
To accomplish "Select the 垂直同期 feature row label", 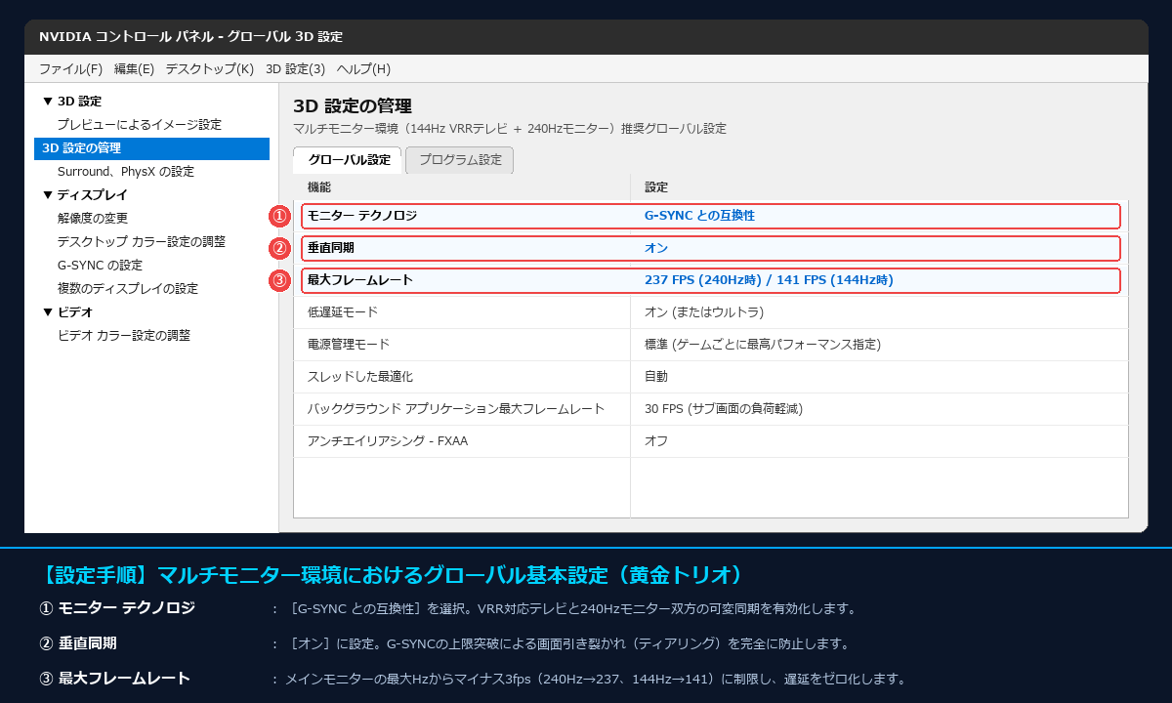I will click(x=331, y=248).
